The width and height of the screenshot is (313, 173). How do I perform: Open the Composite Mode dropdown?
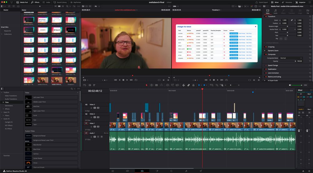(291, 58)
